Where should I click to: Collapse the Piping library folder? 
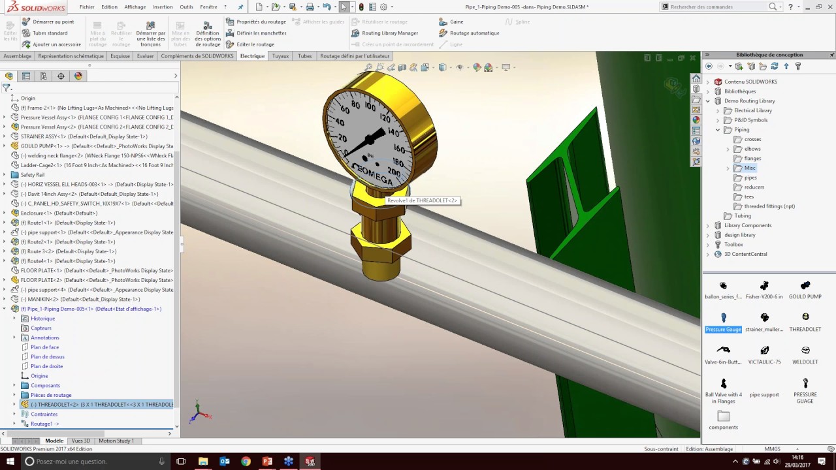718,130
